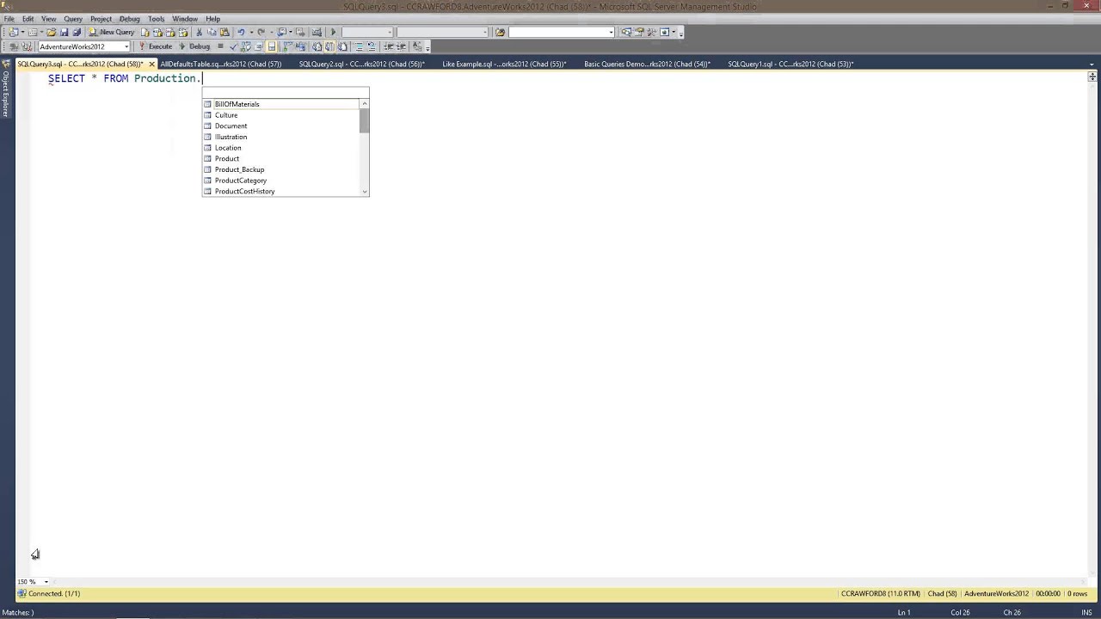The width and height of the screenshot is (1101, 619).
Task: Click the IntelliSense list scroll-down arrow
Action: click(x=365, y=192)
